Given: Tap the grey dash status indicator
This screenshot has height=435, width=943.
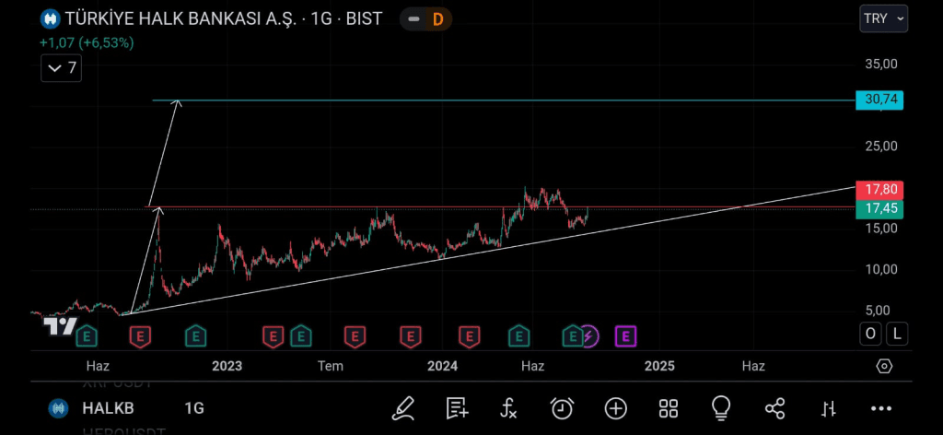Looking at the screenshot, I should pyautogui.click(x=413, y=19).
